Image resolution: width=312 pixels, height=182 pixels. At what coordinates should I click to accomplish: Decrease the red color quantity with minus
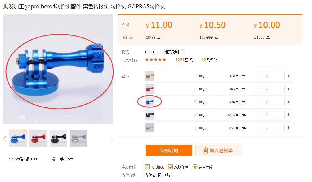point(260,89)
